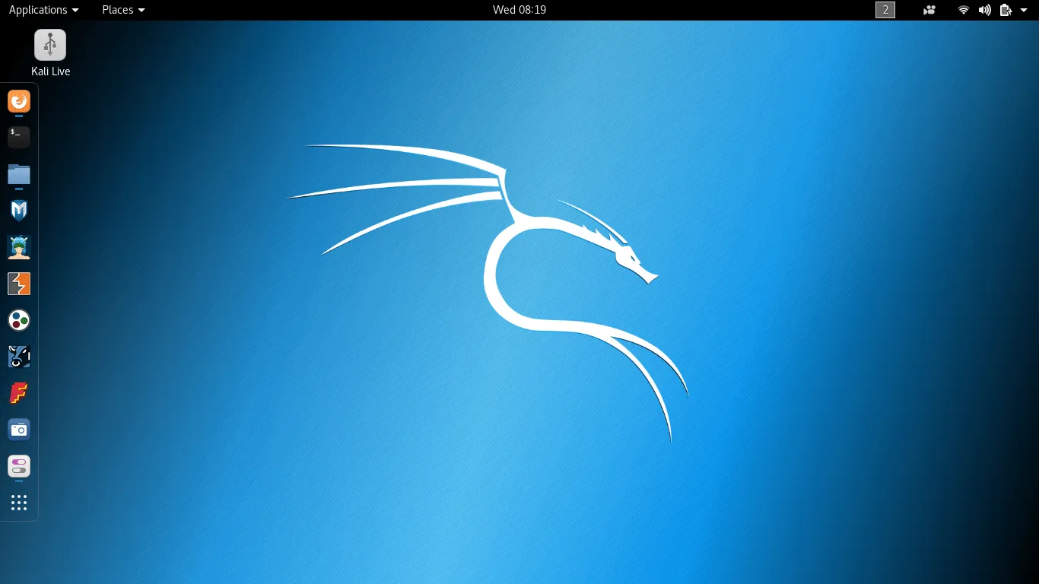This screenshot has height=584, width=1039.
Task: Open Burp Suite from the dock
Action: tap(19, 284)
